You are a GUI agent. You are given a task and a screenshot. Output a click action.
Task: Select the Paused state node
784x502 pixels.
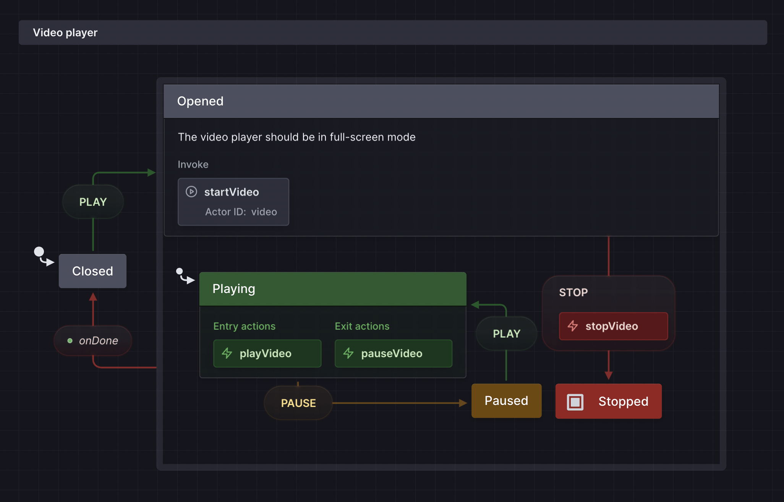pos(506,401)
